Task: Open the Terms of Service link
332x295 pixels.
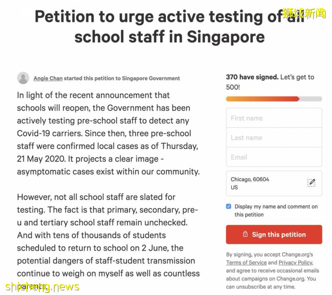Action: [246, 263]
